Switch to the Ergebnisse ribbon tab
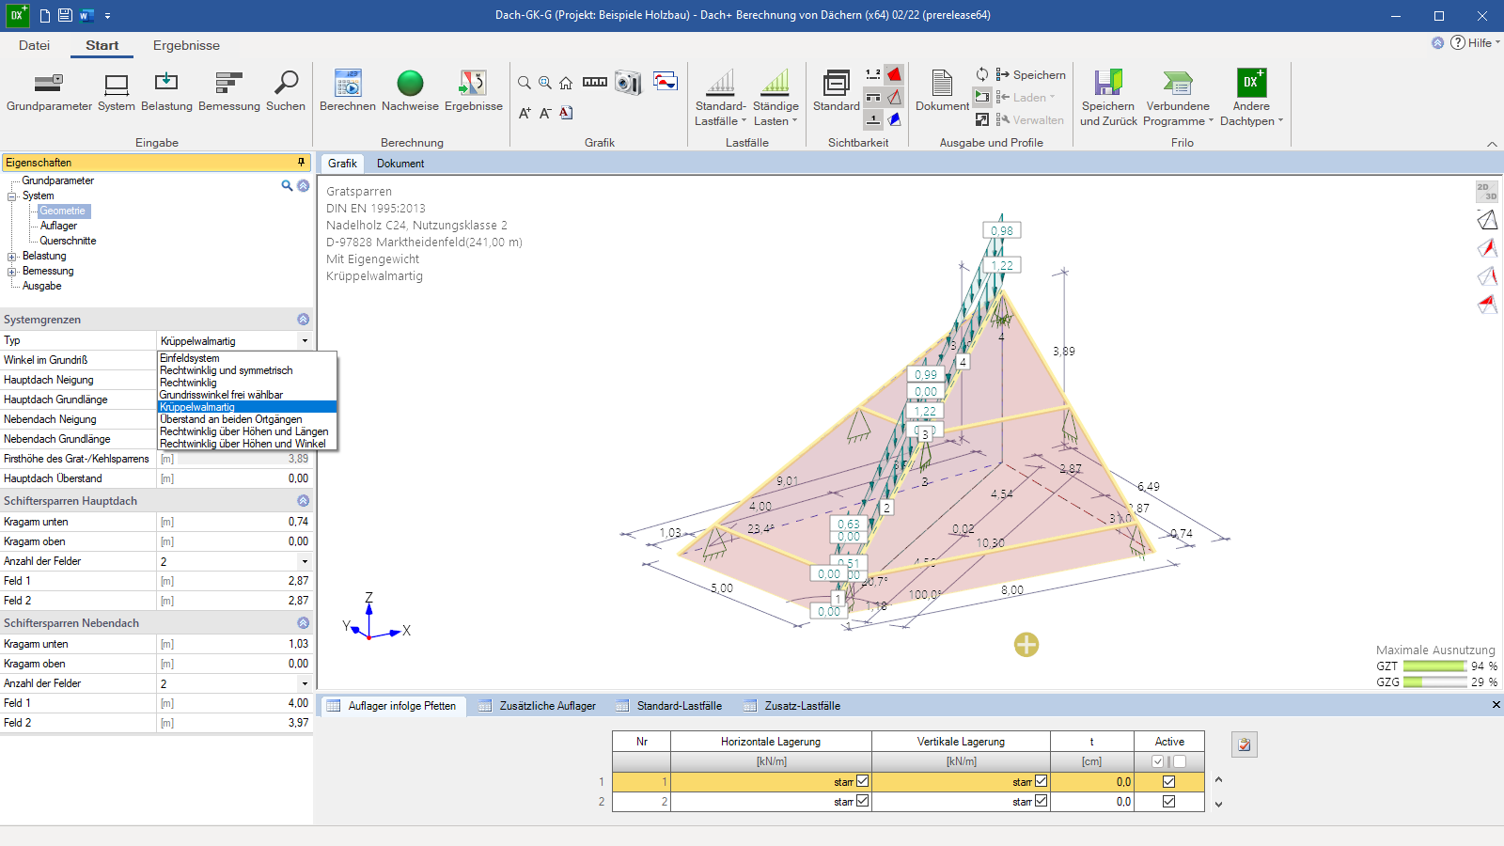The height and width of the screenshot is (846, 1504). [186, 45]
